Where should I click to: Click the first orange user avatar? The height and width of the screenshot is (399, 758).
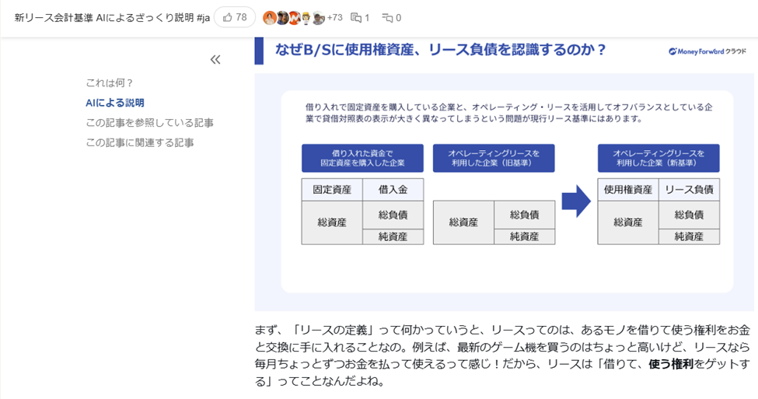(270, 18)
